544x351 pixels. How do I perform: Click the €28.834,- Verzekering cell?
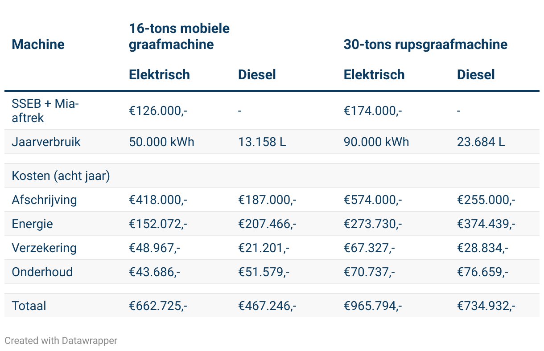pos(482,248)
